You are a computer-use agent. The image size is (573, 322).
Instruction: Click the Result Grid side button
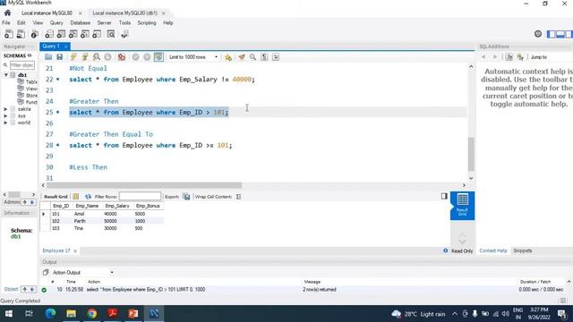pyautogui.click(x=462, y=206)
